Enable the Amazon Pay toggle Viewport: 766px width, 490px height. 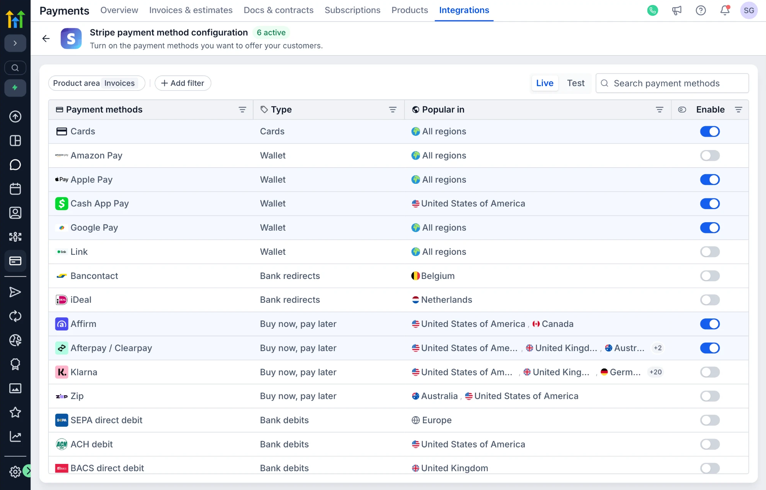pyautogui.click(x=710, y=156)
